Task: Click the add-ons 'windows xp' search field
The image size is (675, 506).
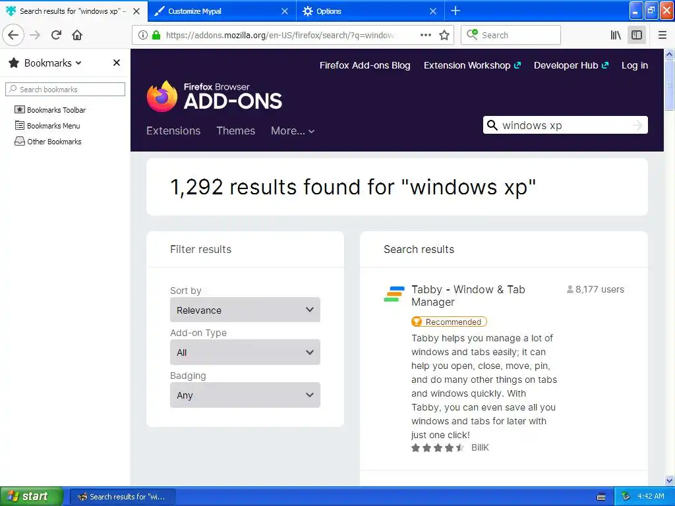Action: (x=565, y=125)
